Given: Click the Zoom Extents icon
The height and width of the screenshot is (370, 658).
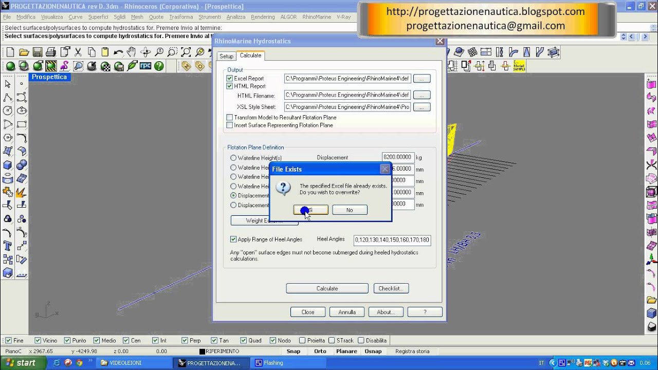Looking at the screenshot, I should tap(186, 52).
